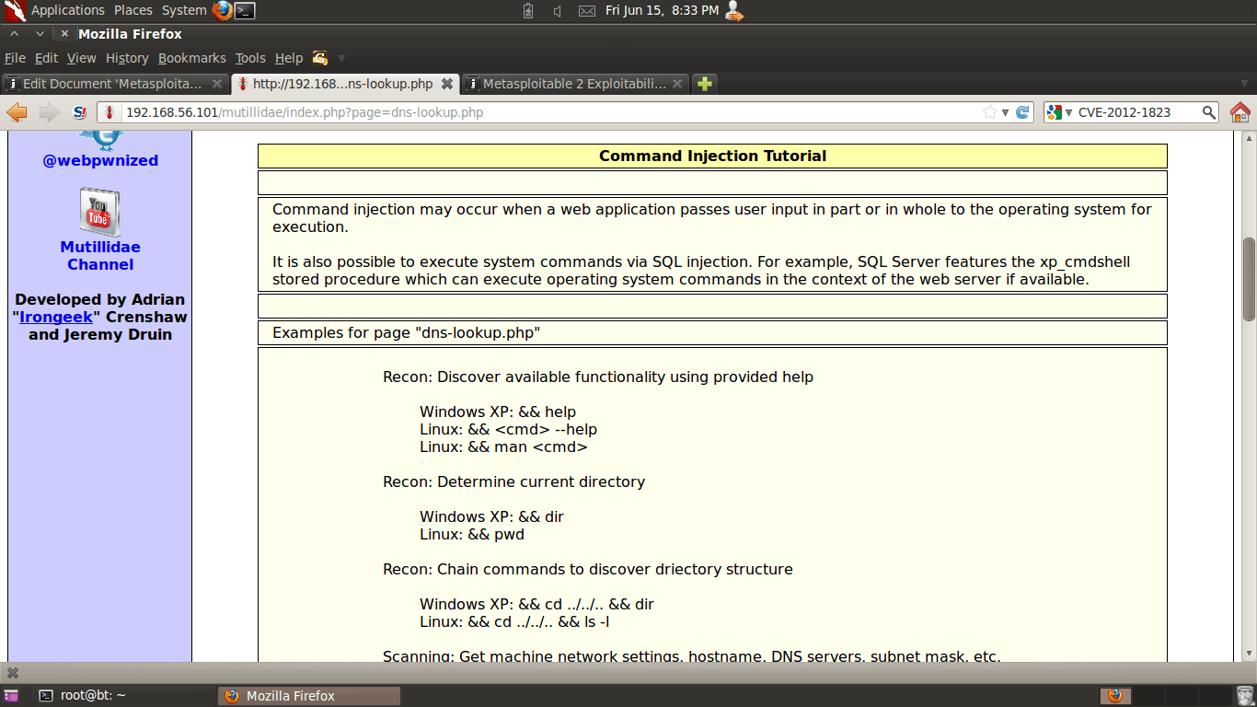Click the YouTube Mutillidae Channel icon
Viewport: 1257px width, 707px height.
click(99, 213)
